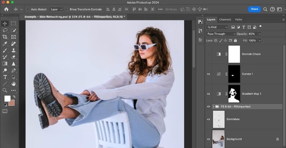The image size is (286, 148).
Task: Open the collapsed Adjustments sliders panel icon
Action: click(x=200, y=40)
